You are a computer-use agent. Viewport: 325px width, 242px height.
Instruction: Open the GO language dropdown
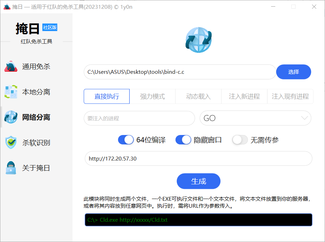(255, 118)
